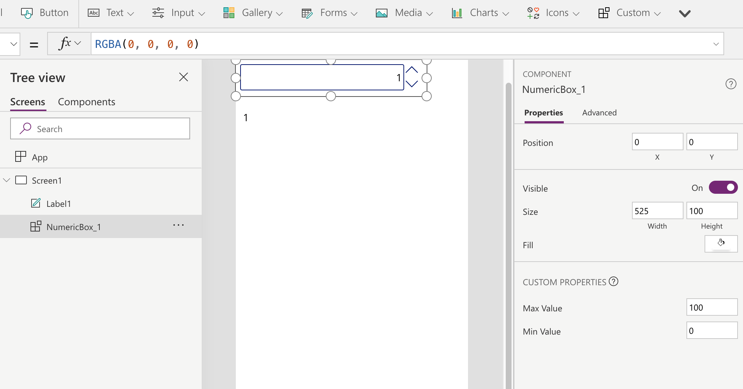Click the Label1 edit icon in tree
Viewport: 743px width, 389px height.
[x=36, y=203]
